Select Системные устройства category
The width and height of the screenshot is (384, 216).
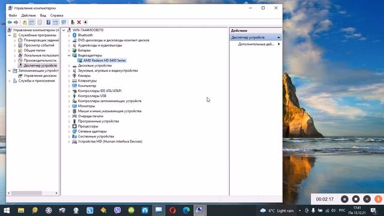[96, 136]
